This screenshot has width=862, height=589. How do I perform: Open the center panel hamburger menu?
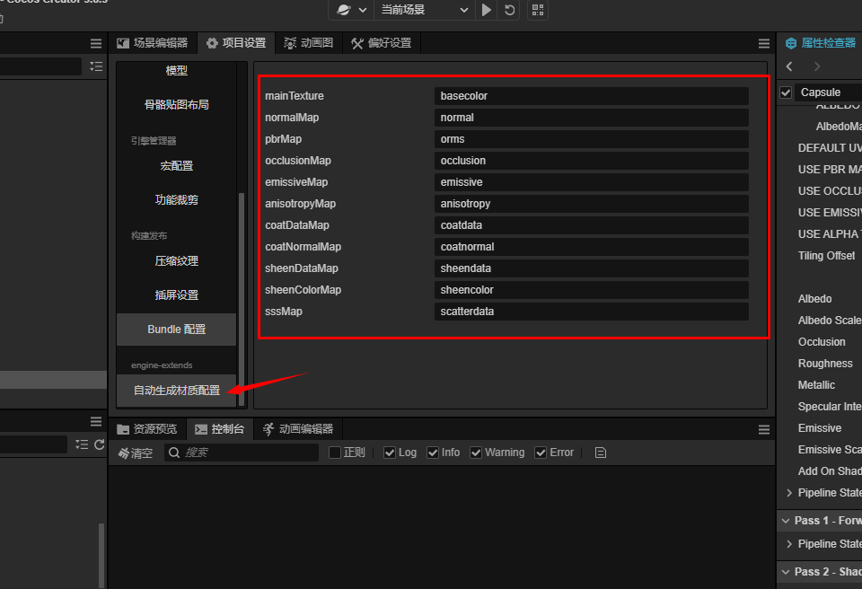pyautogui.click(x=763, y=43)
